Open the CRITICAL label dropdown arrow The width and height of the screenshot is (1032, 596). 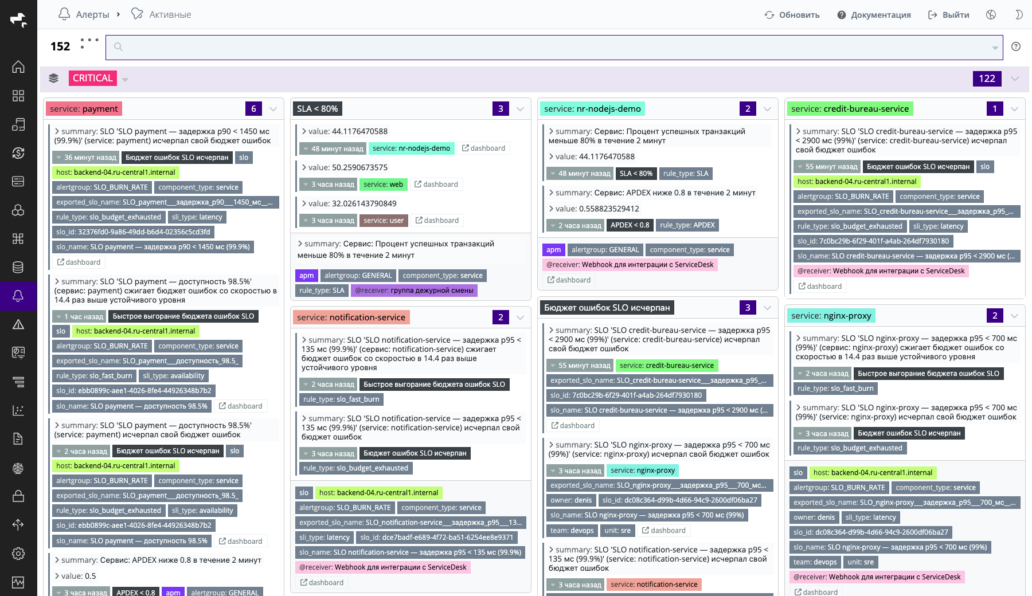(125, 79)
